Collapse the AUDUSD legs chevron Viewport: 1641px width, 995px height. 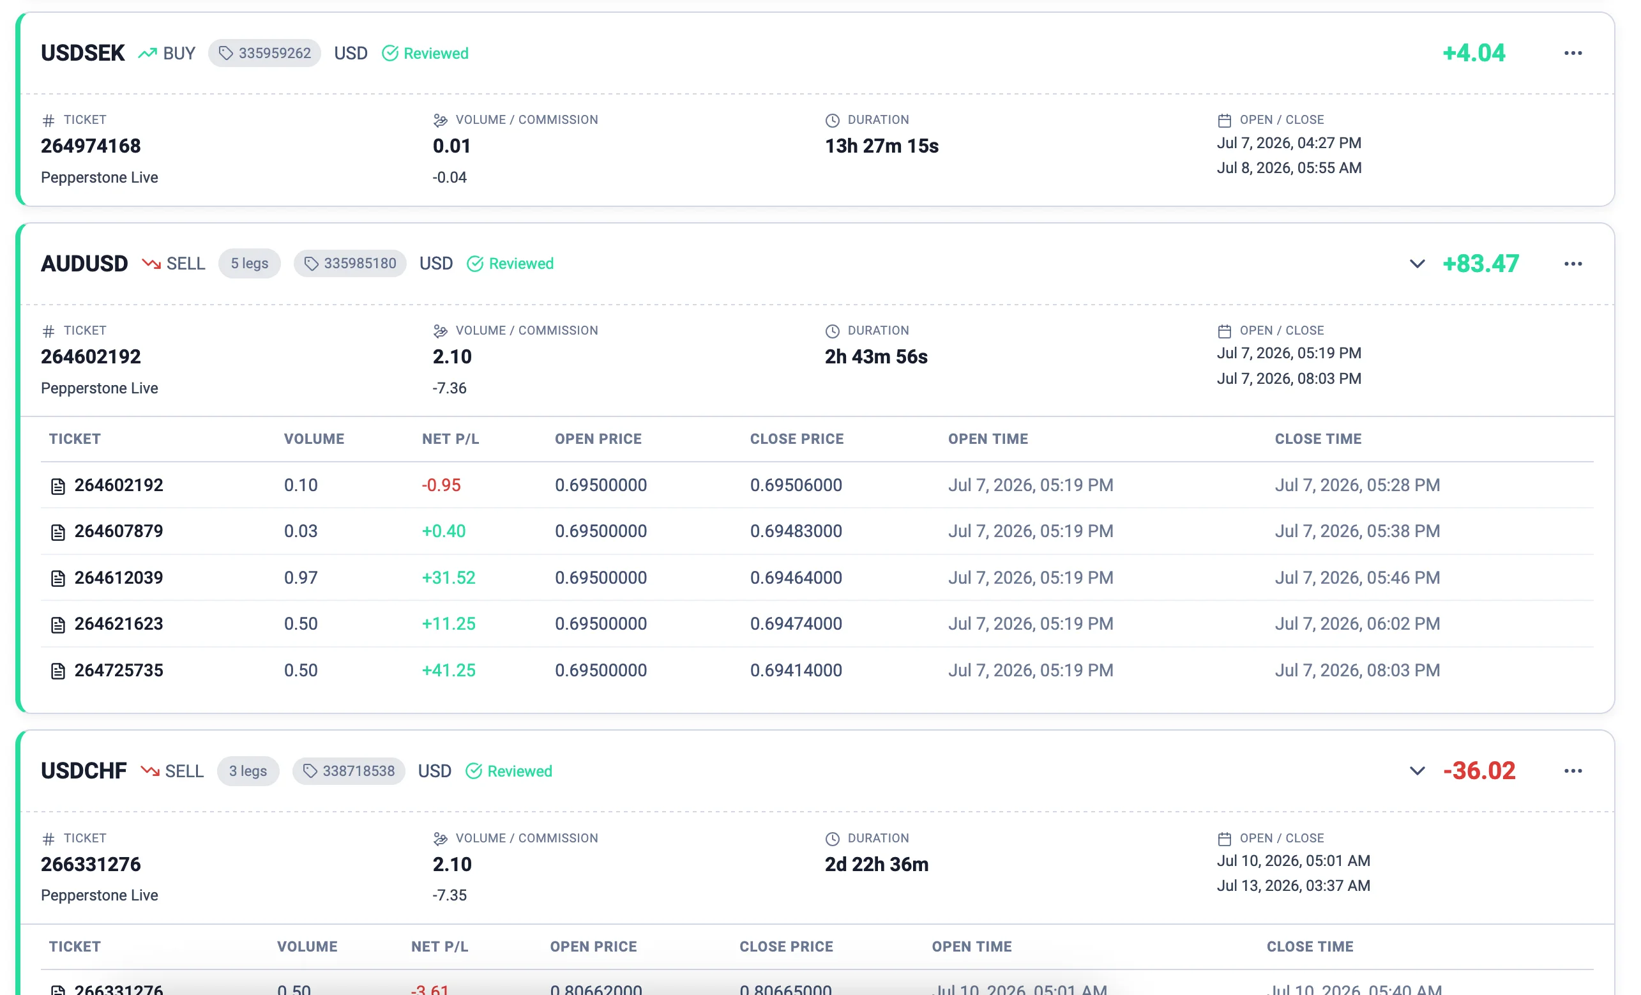click(1417, 264)
